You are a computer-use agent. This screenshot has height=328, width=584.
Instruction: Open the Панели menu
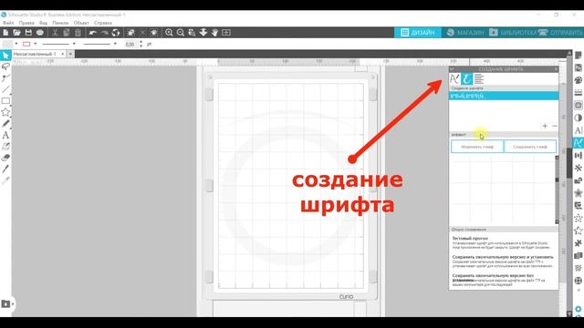[60, 23]
